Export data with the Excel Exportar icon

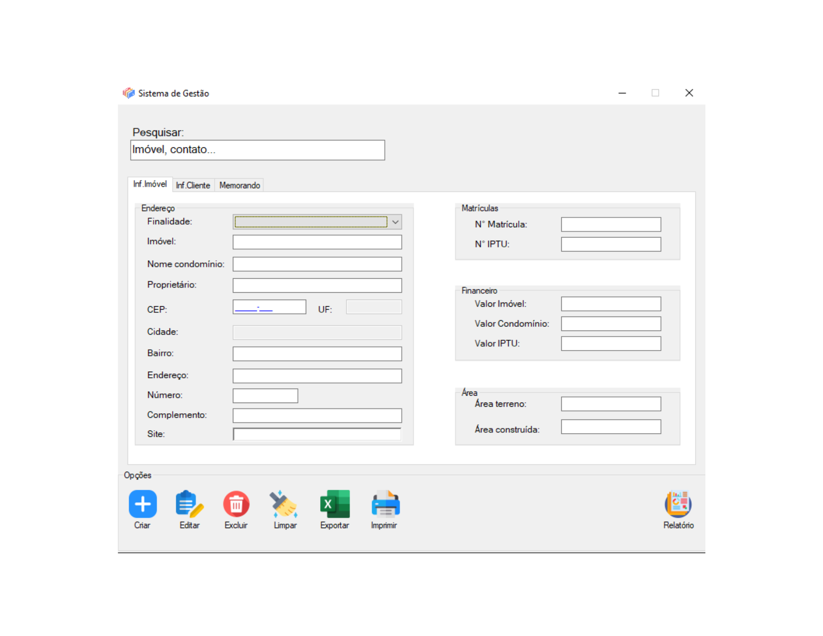click(335, 503)
